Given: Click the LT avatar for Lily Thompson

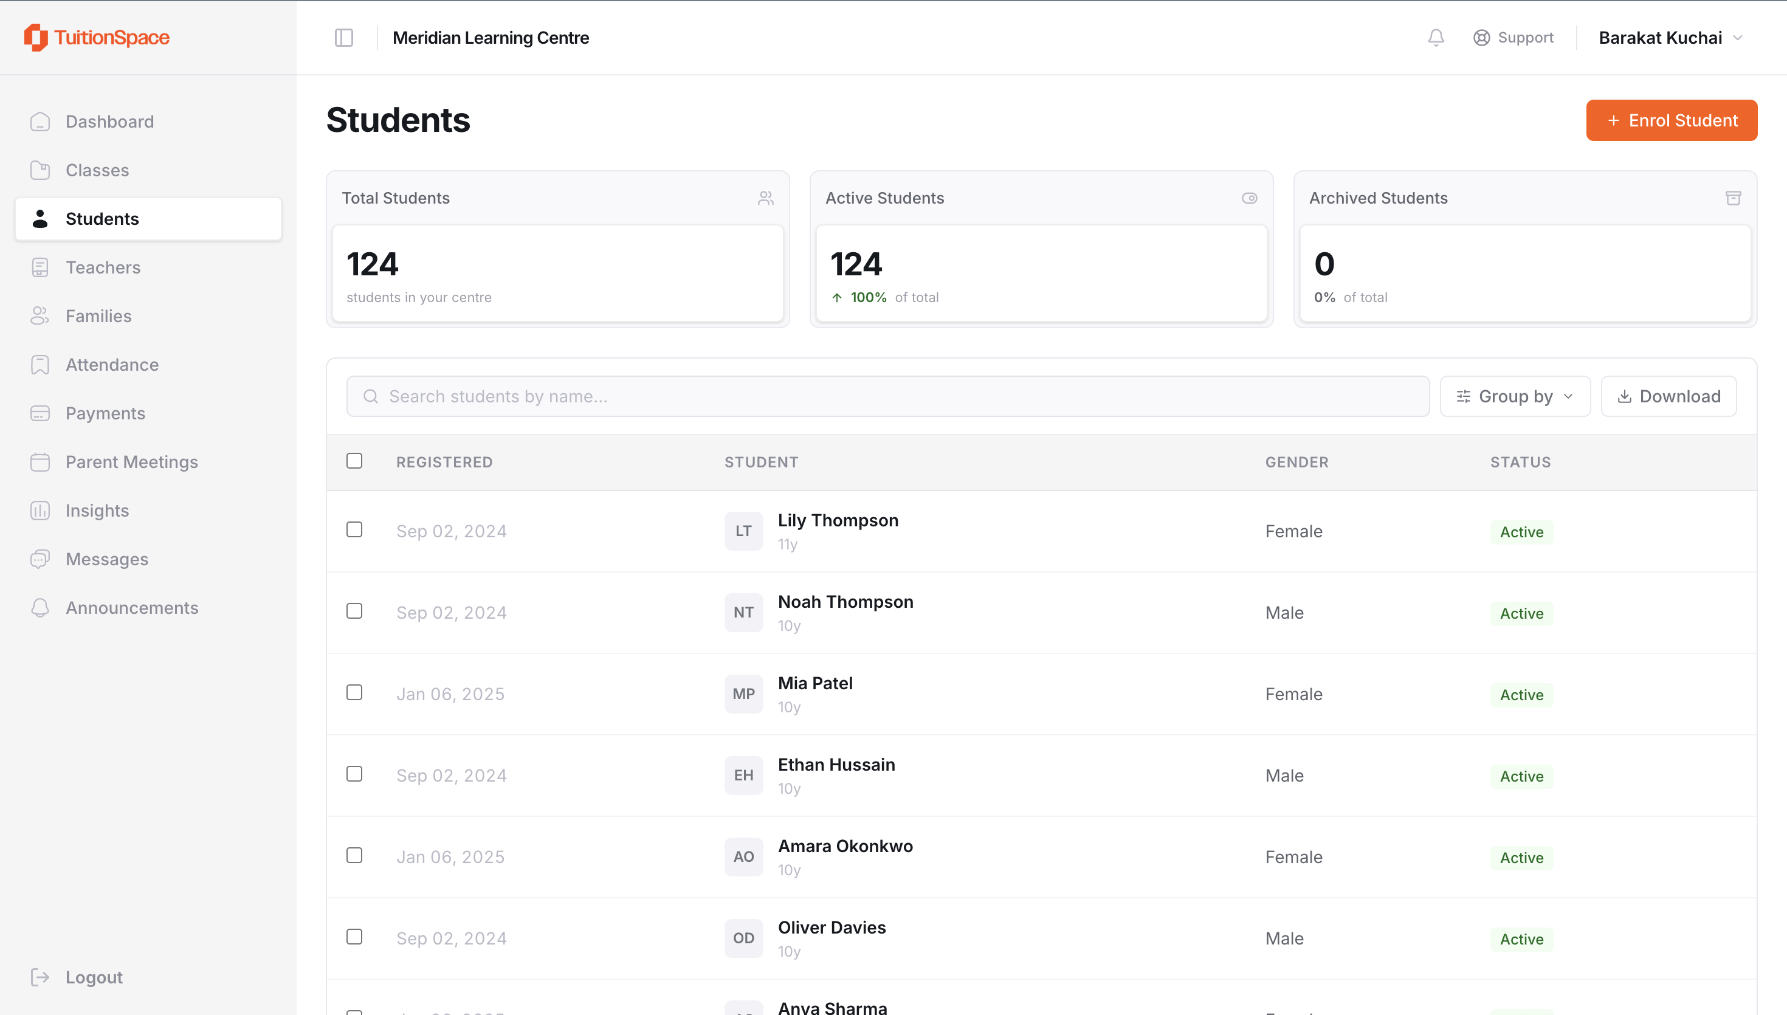Looking at the screenshot, I should (x=743, y=531).
